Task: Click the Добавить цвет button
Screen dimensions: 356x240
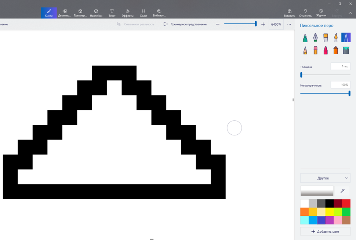Action: pos(325,232)
